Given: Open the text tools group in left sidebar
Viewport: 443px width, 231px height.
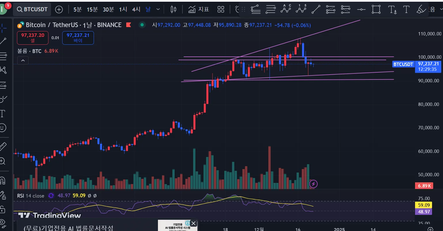Looking at the screenshot, I should (3, 113).
